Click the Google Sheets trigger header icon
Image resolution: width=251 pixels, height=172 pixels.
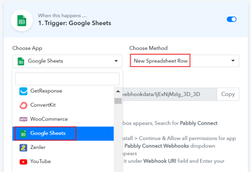(22, 20)
